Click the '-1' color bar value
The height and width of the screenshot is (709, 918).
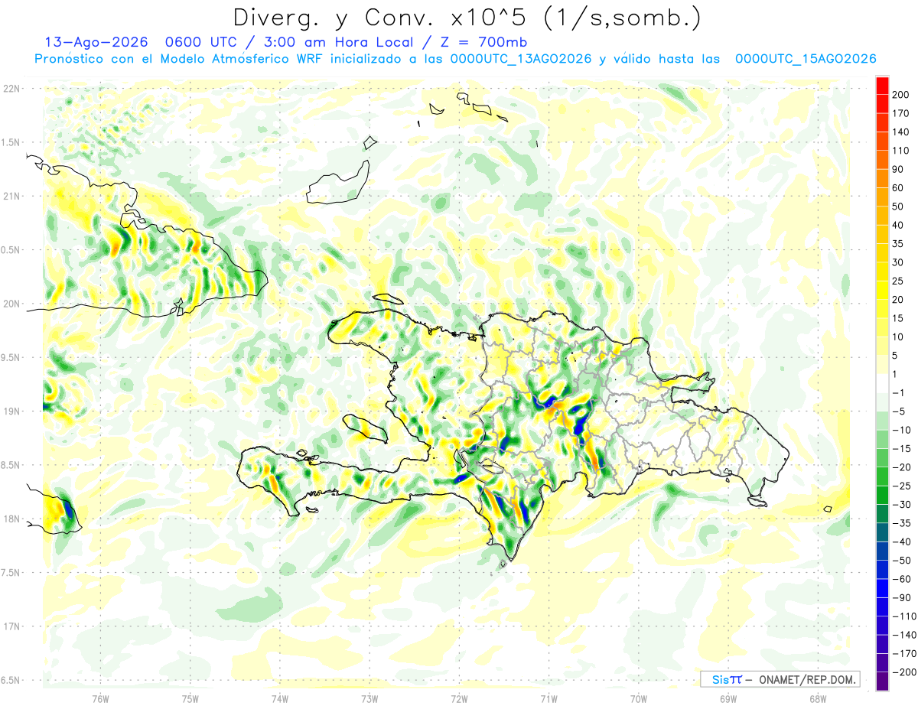(898, 393)
